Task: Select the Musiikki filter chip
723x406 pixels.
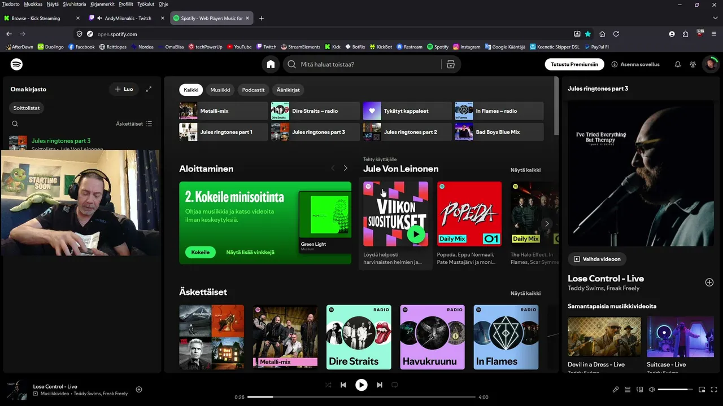Action: click(220, 90)
